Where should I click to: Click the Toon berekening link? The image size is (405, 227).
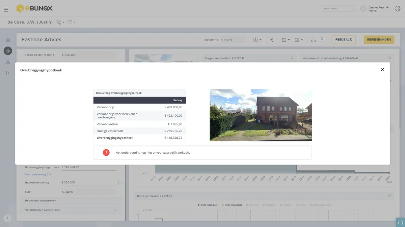pyautogui.click(x=35, y=175)
